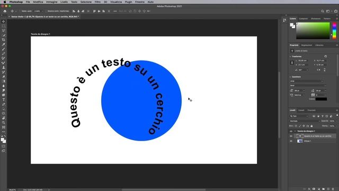Open the Arial font family dropdown
Viewport: 339px width, 191px height.
307,81
